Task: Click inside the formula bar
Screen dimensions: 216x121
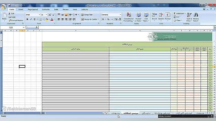Action: click(x=126, y=27)
